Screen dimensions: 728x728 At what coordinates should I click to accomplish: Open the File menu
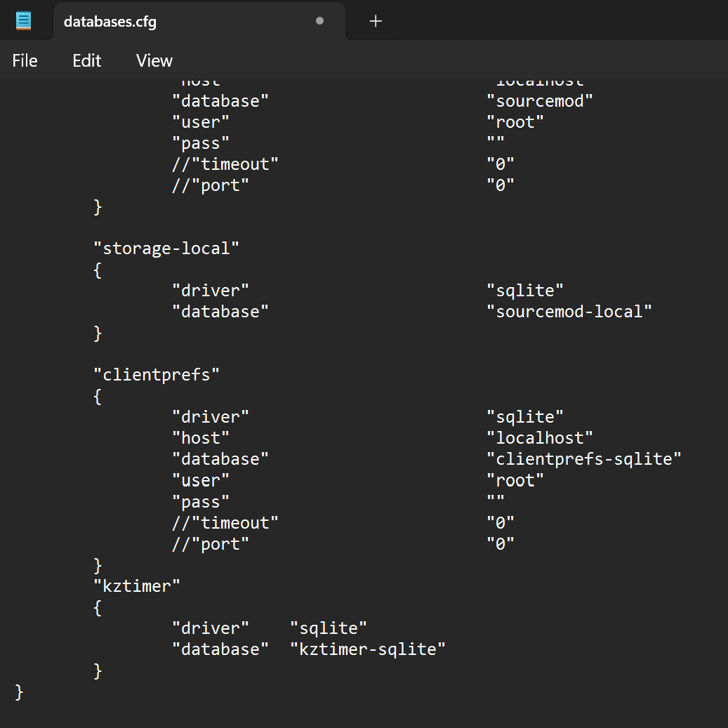[25, 60]
